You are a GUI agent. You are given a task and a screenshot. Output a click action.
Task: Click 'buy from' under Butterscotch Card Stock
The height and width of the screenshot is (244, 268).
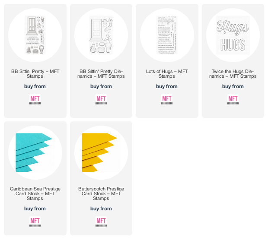[101, 209]
